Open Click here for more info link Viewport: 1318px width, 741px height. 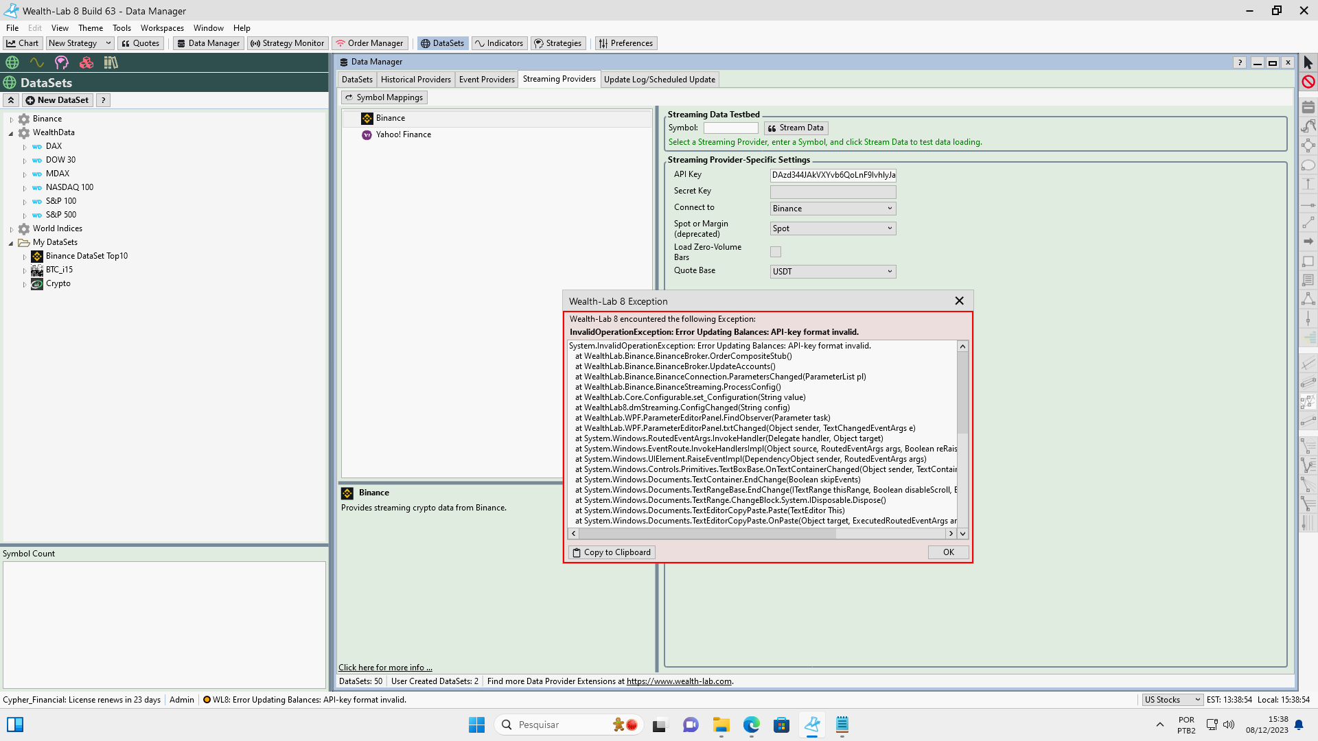pos(385,668)
